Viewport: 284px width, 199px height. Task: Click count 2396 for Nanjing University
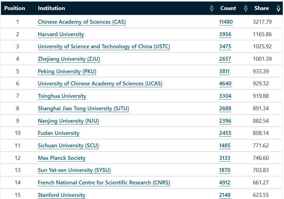225,121
